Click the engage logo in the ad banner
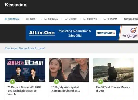The width and height of the screenshot is (138, 100). (130, 33)
